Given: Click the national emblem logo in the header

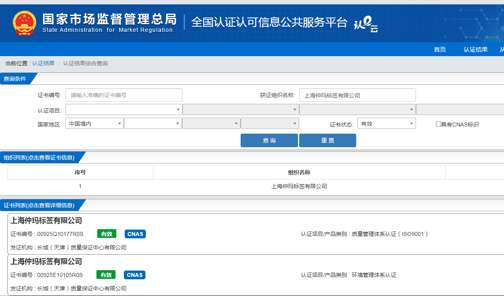Looking at the screenshot, I should (x=24, y=23).
